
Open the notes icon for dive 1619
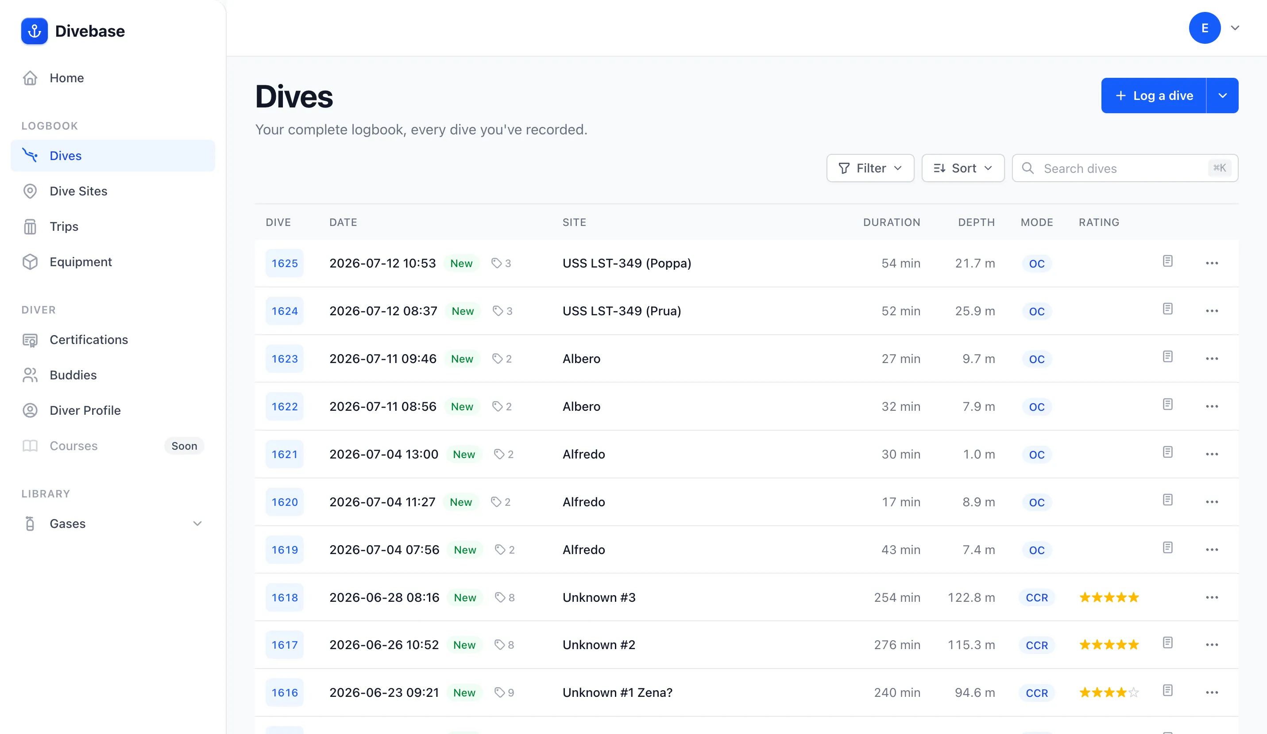point(1167,547)
